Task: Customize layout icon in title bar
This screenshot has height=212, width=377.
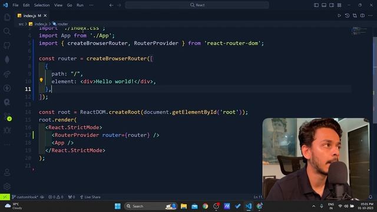Action: pyautogui.click(x=339, y=5)
